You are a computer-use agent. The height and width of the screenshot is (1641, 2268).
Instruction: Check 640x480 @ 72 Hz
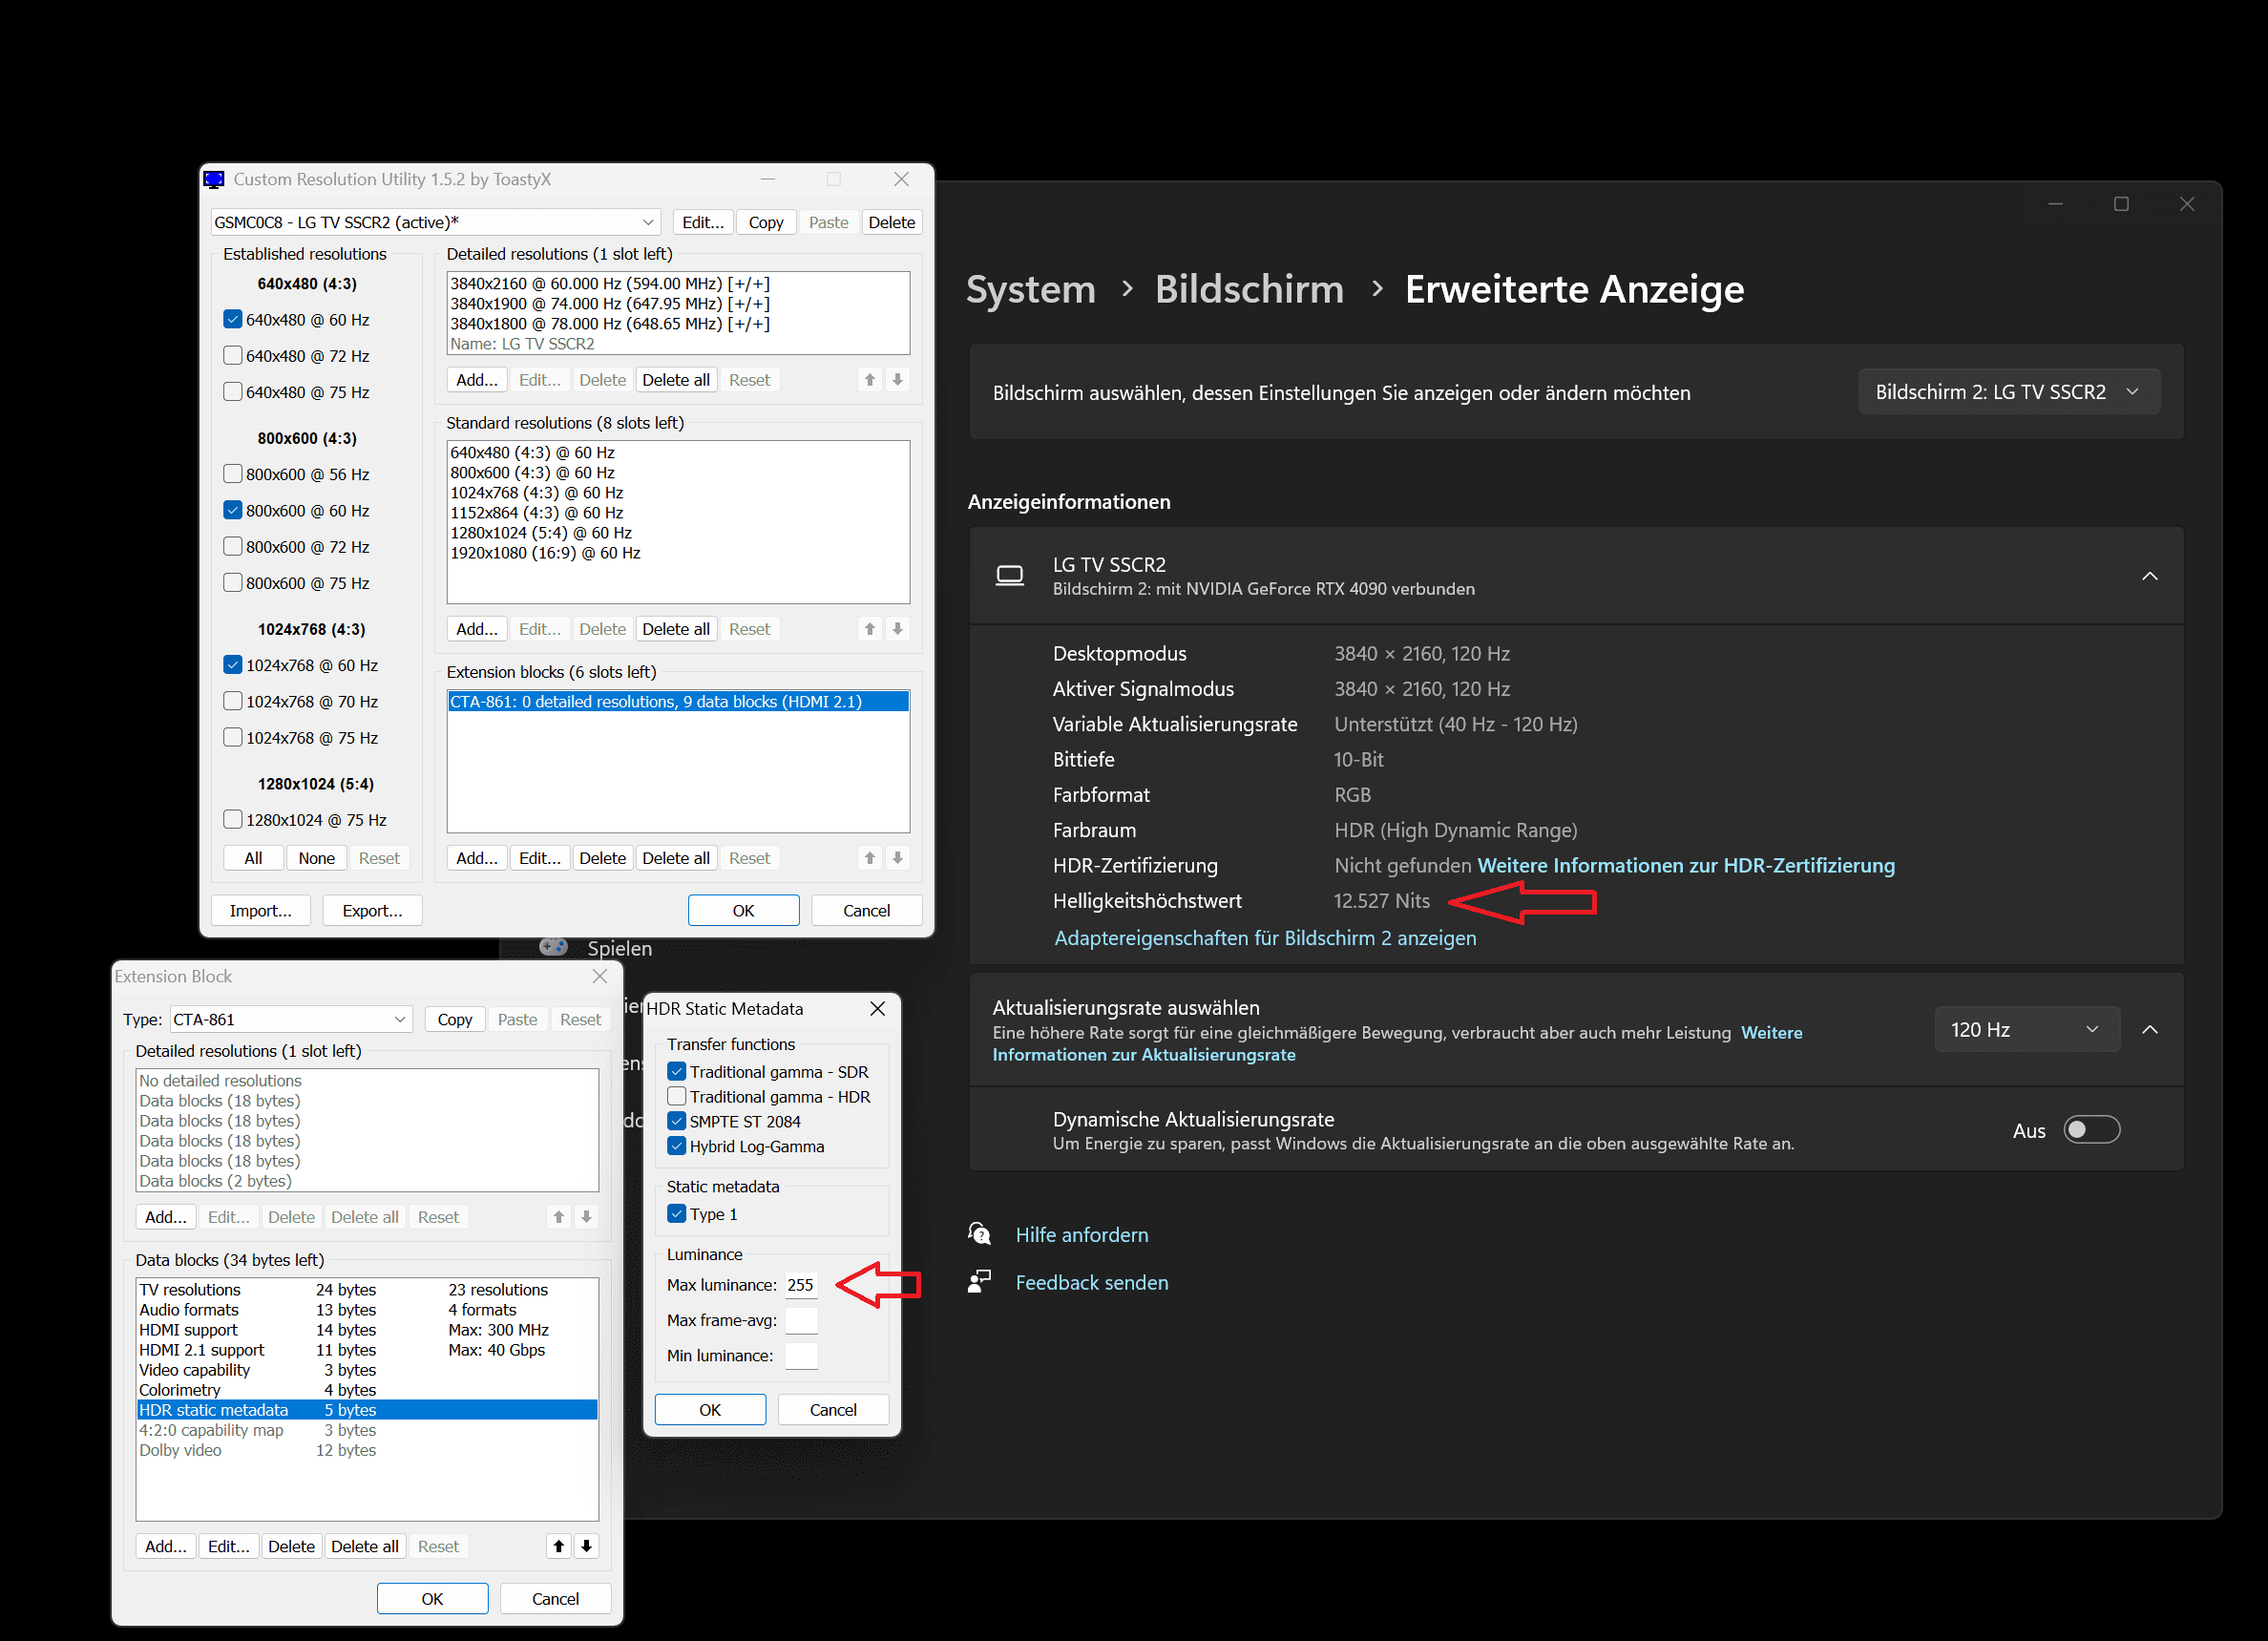233,356
